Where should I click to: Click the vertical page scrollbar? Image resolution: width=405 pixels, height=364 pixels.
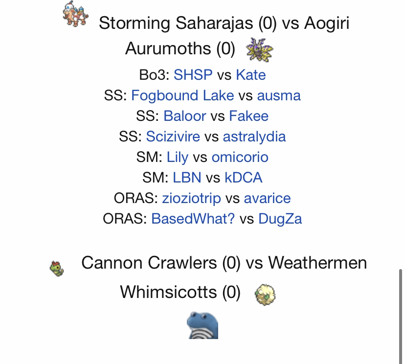pyautogui.click(x=400, y=317)
